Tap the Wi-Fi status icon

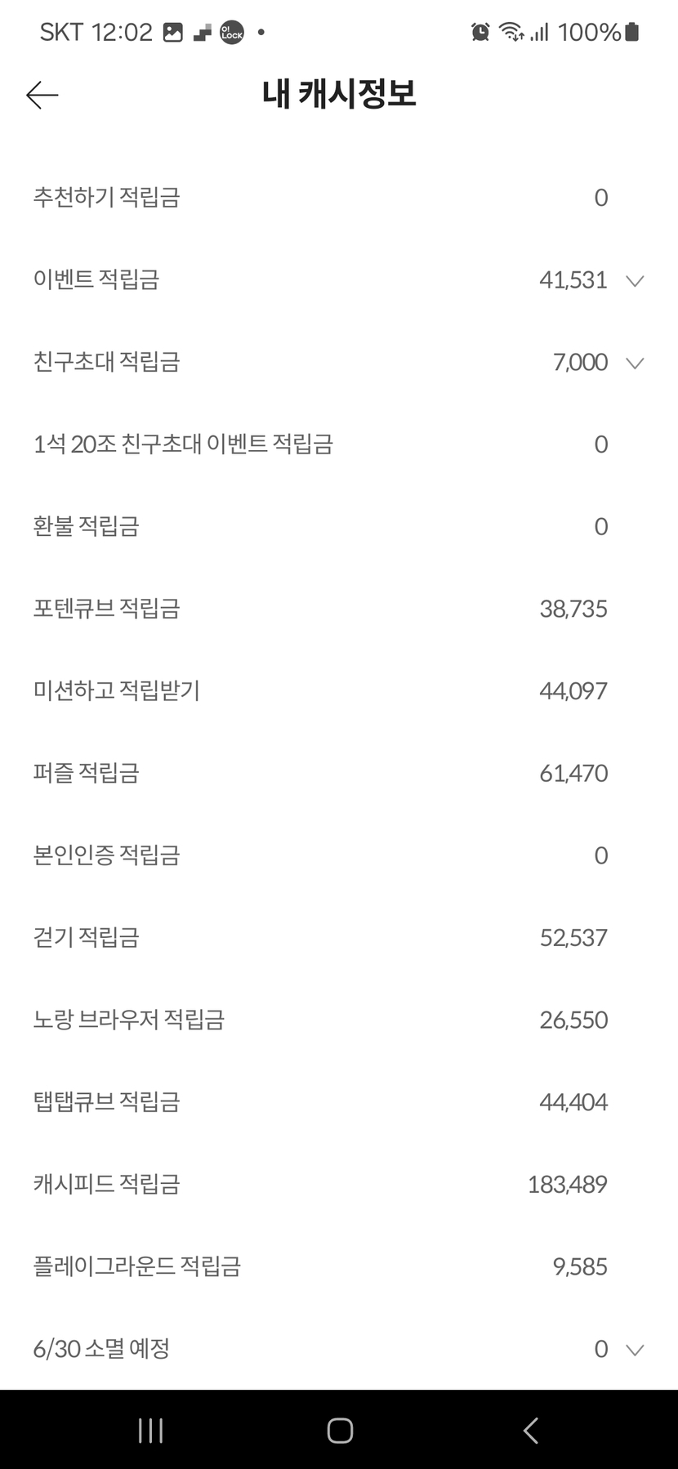511,32
